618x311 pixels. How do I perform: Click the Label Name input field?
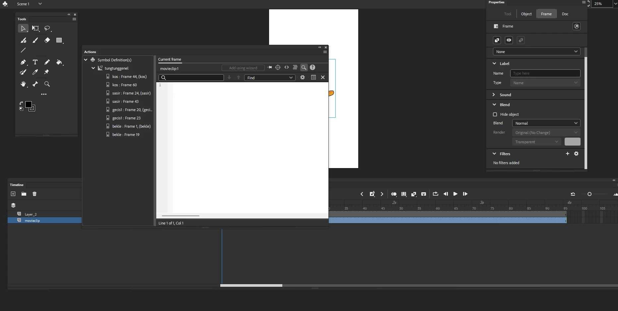click(x=545, y=73)
